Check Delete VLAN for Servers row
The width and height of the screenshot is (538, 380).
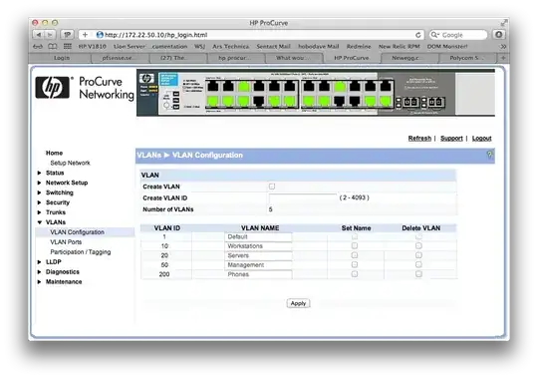coord(418,255)
